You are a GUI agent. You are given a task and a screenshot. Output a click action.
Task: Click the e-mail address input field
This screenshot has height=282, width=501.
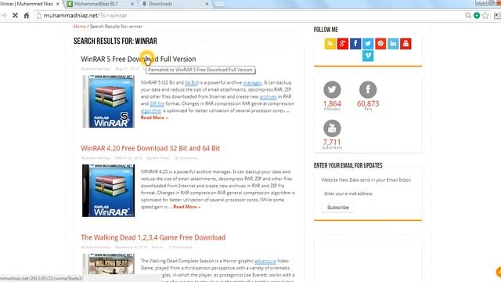367,193
